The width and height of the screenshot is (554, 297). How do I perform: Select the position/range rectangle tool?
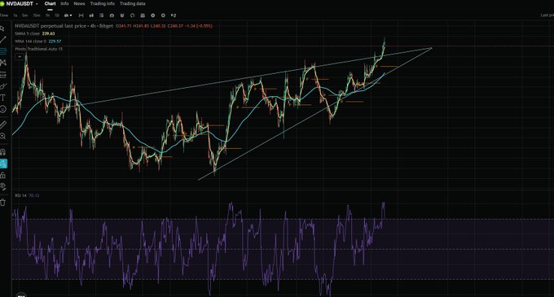(x=2, y=74)
